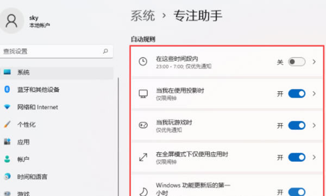
Task: Click the sky account name
Action: 34,18
